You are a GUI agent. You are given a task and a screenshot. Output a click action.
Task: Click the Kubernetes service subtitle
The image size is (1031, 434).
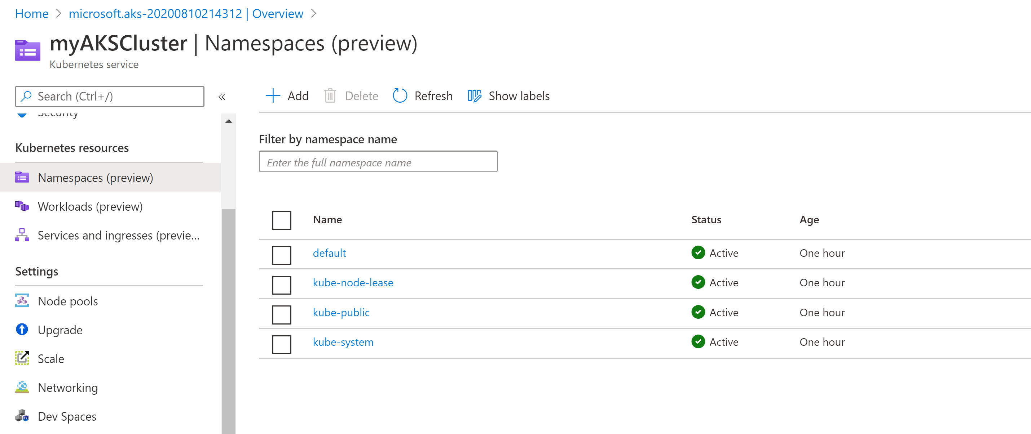pyautogui.click(x=94, y=64)
